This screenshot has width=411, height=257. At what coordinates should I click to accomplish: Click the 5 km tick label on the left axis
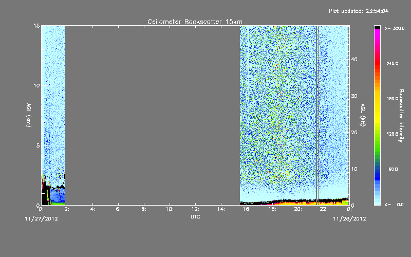coord(38,145)
